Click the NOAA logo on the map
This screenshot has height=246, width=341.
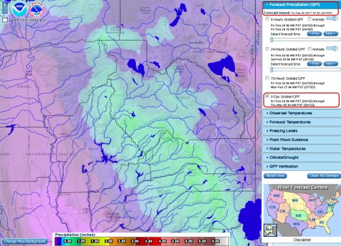click(19, 9)
